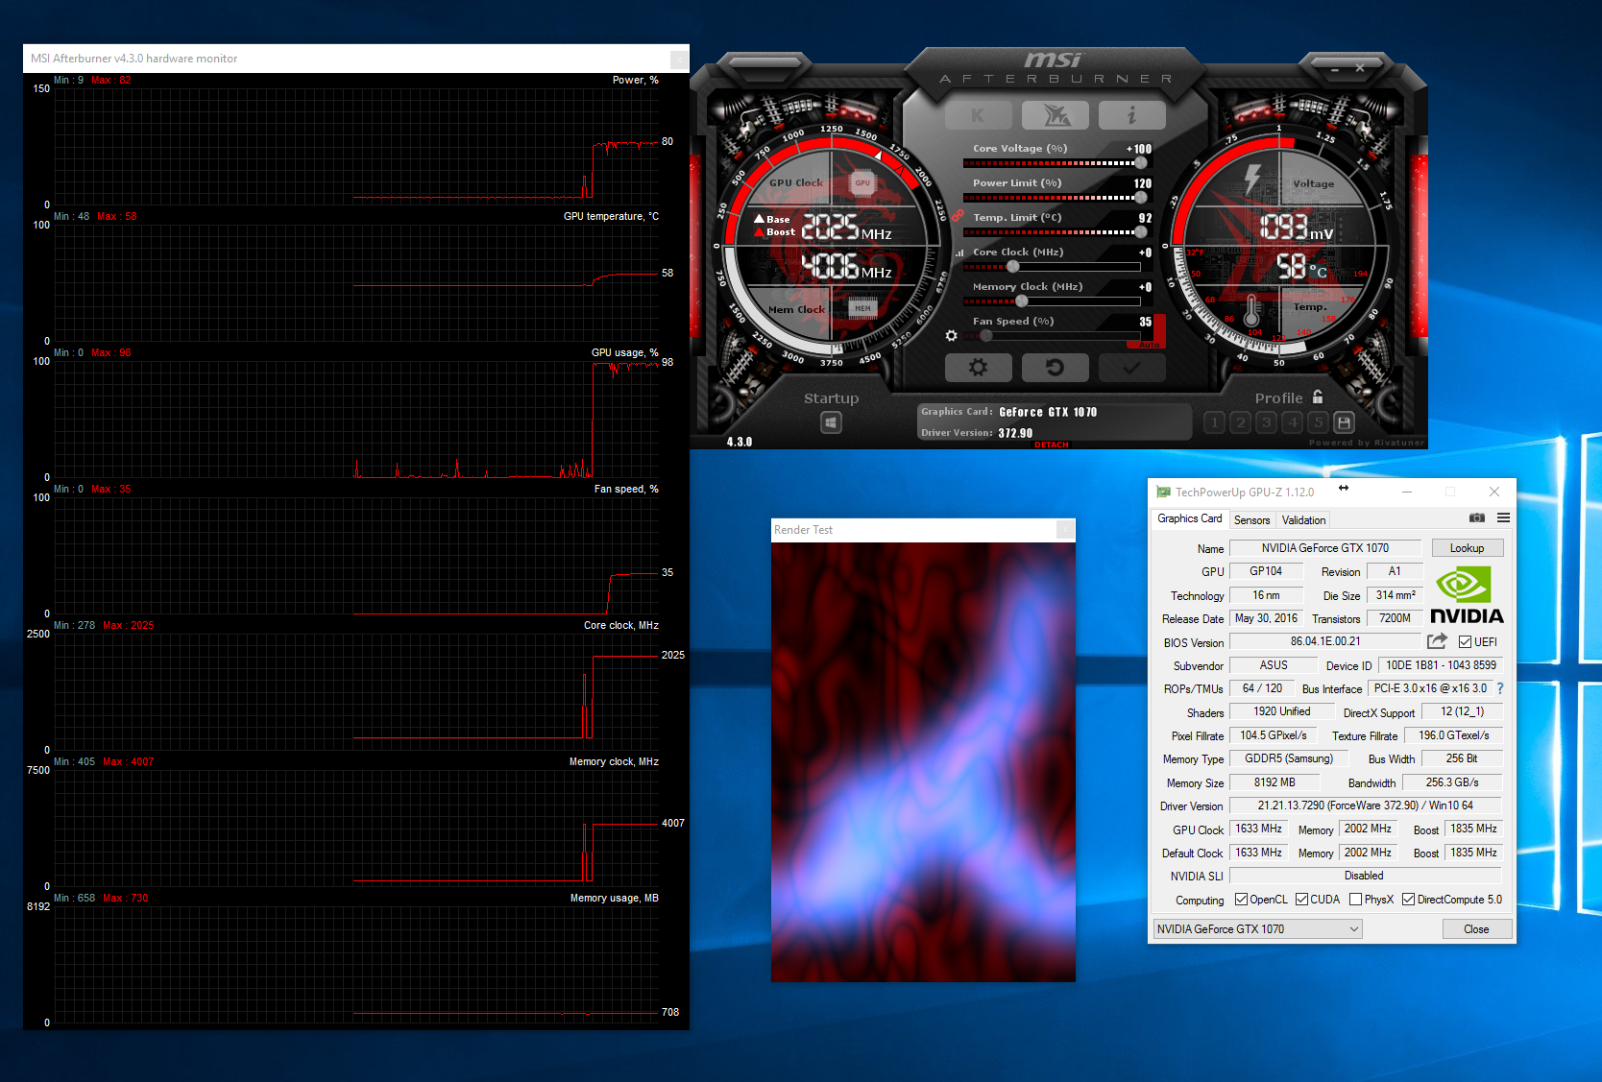
Task: Select profile slot 1
Action: click(x=1214, y=422)
